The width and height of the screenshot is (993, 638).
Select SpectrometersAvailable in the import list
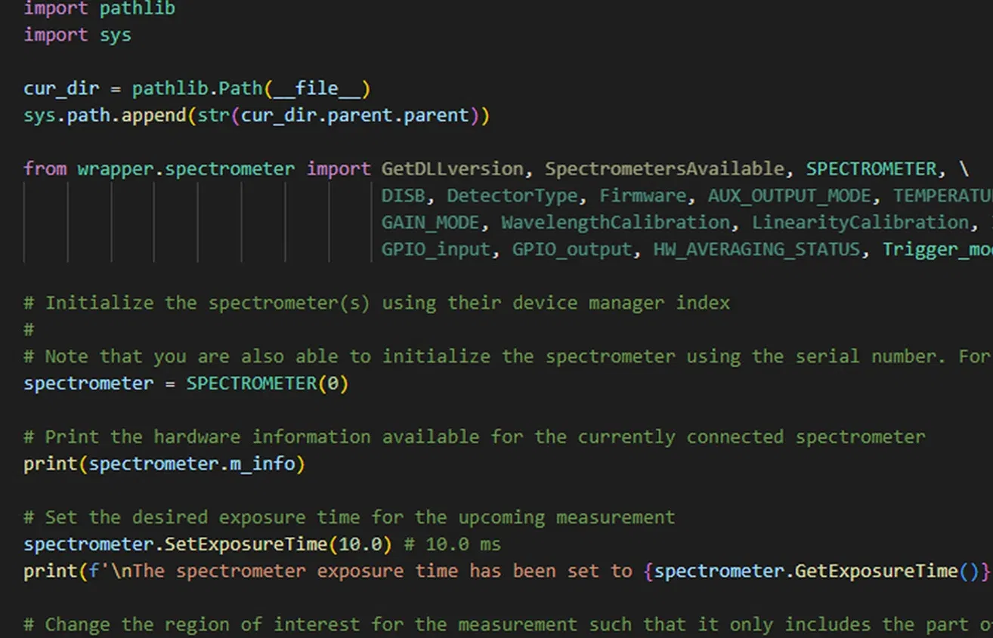664,168
